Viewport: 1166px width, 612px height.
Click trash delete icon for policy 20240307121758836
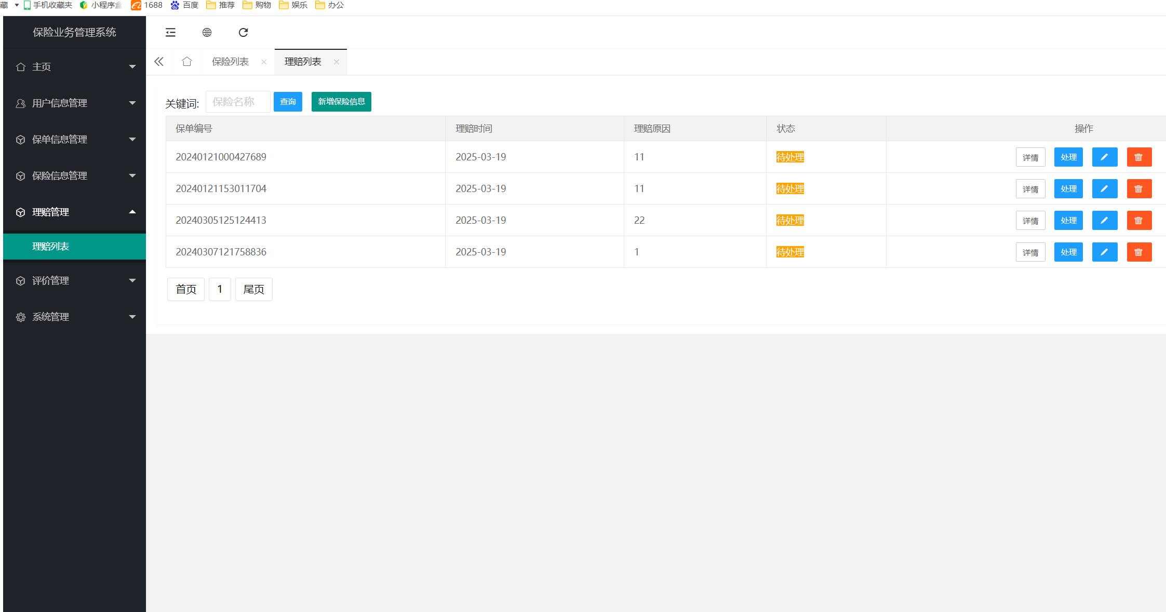pos(1139,252)
